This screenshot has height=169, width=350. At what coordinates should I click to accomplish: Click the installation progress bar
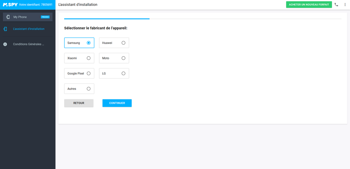[x=203, y=19]
